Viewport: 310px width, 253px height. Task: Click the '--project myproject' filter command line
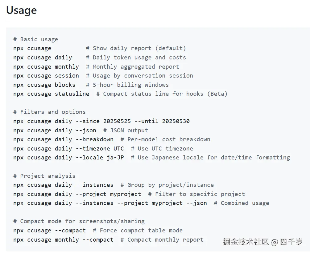point(77,194)
